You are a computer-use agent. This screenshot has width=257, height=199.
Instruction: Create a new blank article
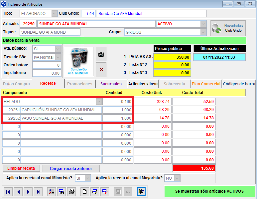pyautogui.click(x=85, y=192)
